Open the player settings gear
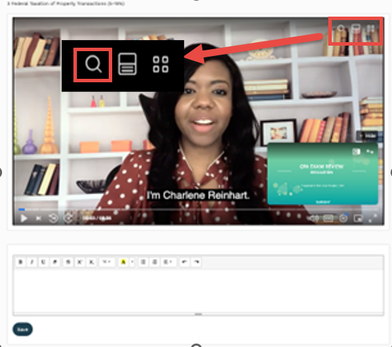The height and width of the screenshot is (347, 392). [x=344, y=218]
